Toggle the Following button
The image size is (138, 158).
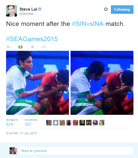pyautogui.click(x=122, y=9)
